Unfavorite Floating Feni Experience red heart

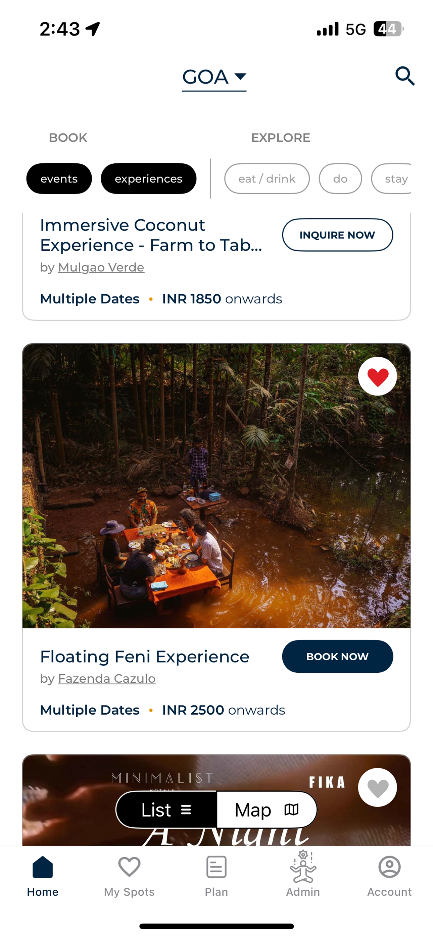[x=377, y=376]
